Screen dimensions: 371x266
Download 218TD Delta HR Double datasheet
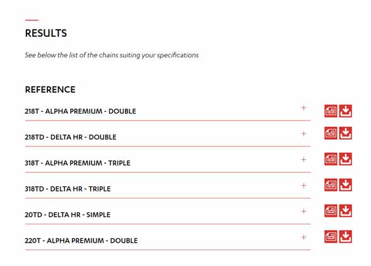click(346, 133)
